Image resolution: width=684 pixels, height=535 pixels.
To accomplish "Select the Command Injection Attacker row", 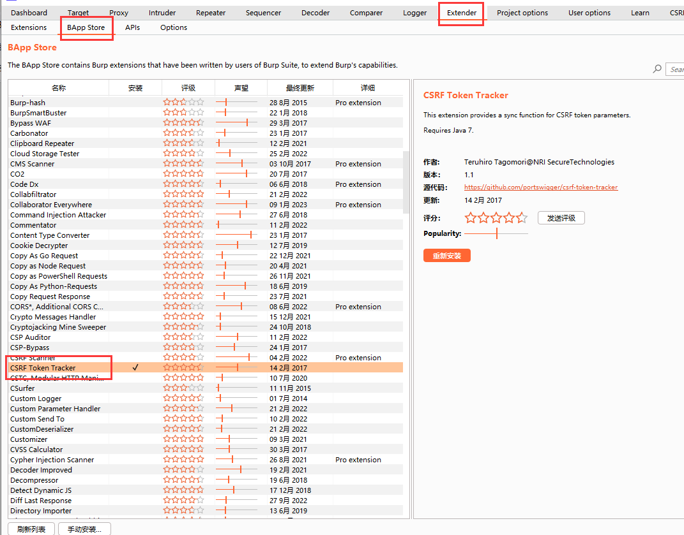I will (x=206, y=215).
